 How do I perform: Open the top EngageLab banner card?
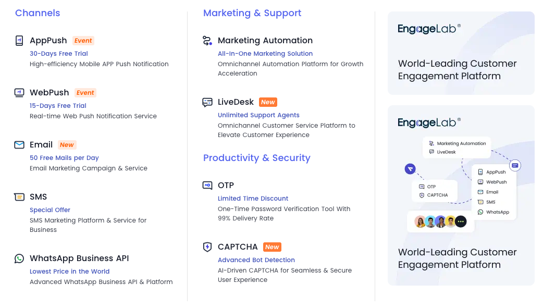[x=461, y=53]
